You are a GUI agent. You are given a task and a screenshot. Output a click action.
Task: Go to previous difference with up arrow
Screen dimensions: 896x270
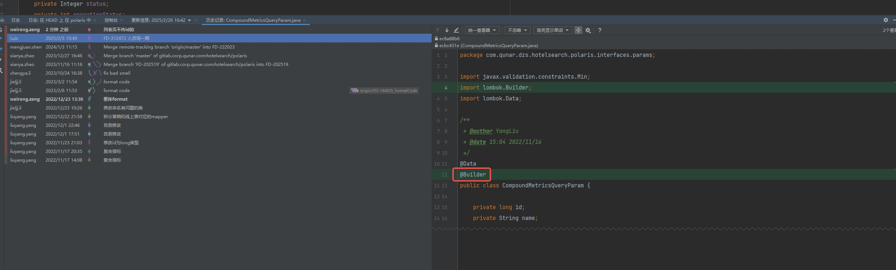pyautogui.click(x=437, y=30)
